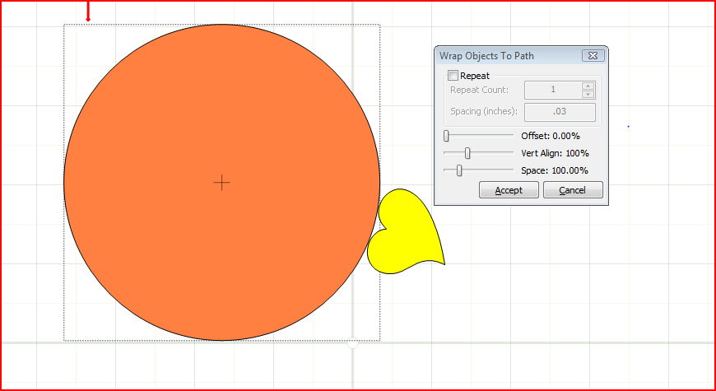
Task: Decrease Repeat Count with down arrow
Action: coord(588,94)
